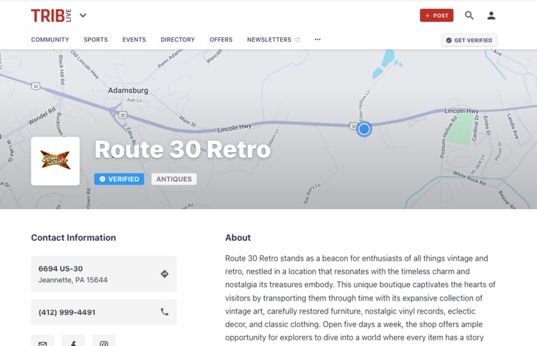This screenshot has width=537, height=346.
Task: Click the directions icon next to address
Action: 164,274
